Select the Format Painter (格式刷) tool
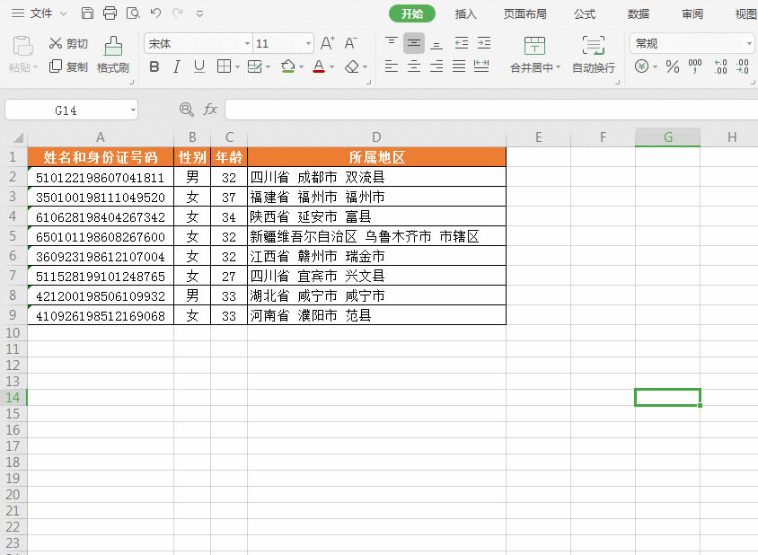 click(x=113, y=55)
